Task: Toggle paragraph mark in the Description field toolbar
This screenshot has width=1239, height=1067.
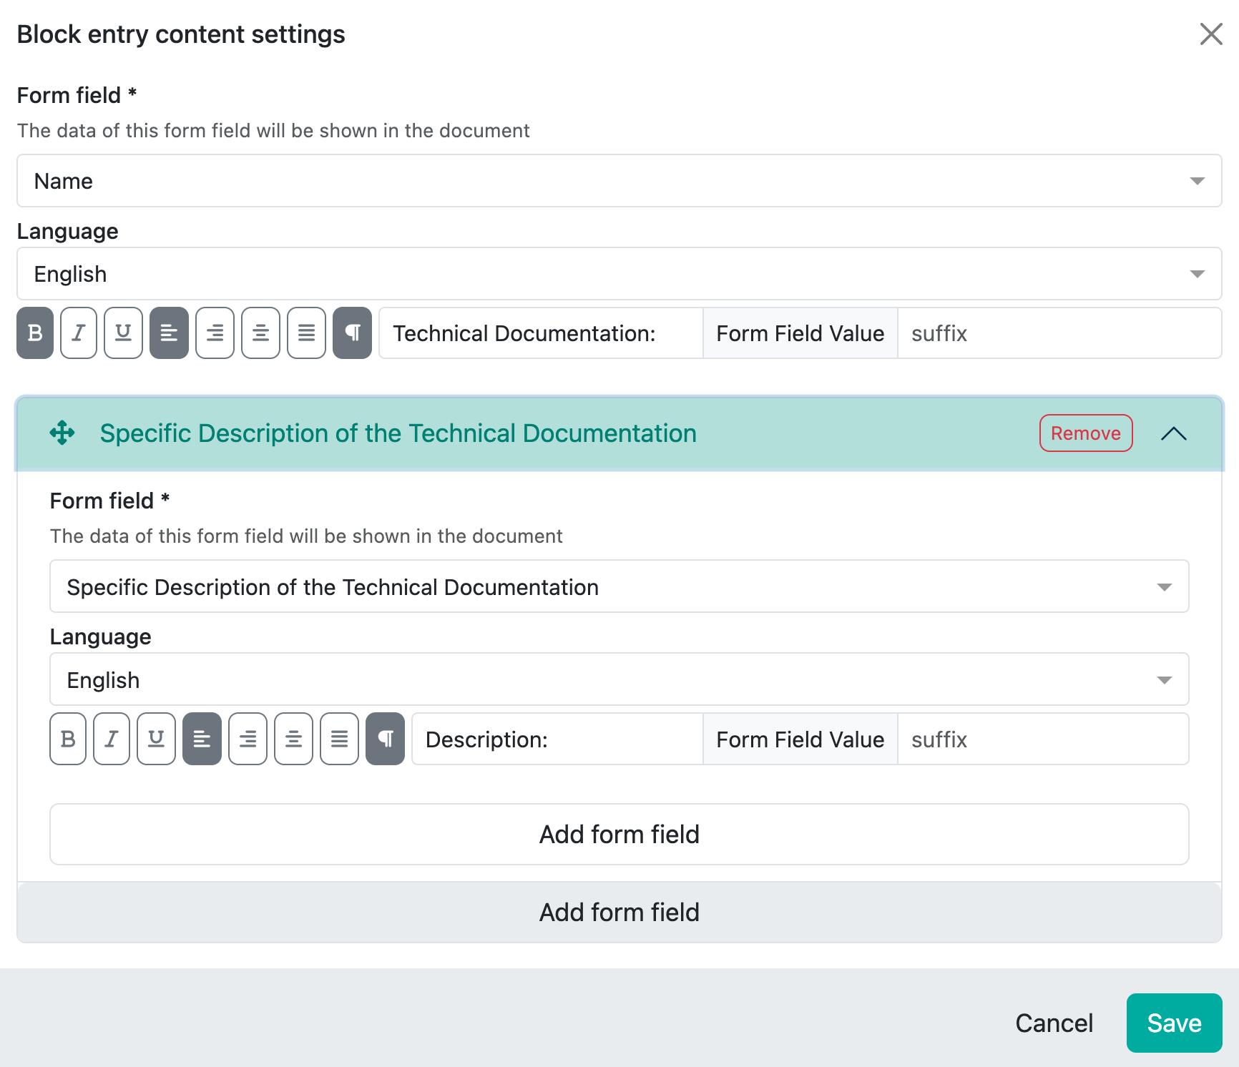Action: [385, 739]
